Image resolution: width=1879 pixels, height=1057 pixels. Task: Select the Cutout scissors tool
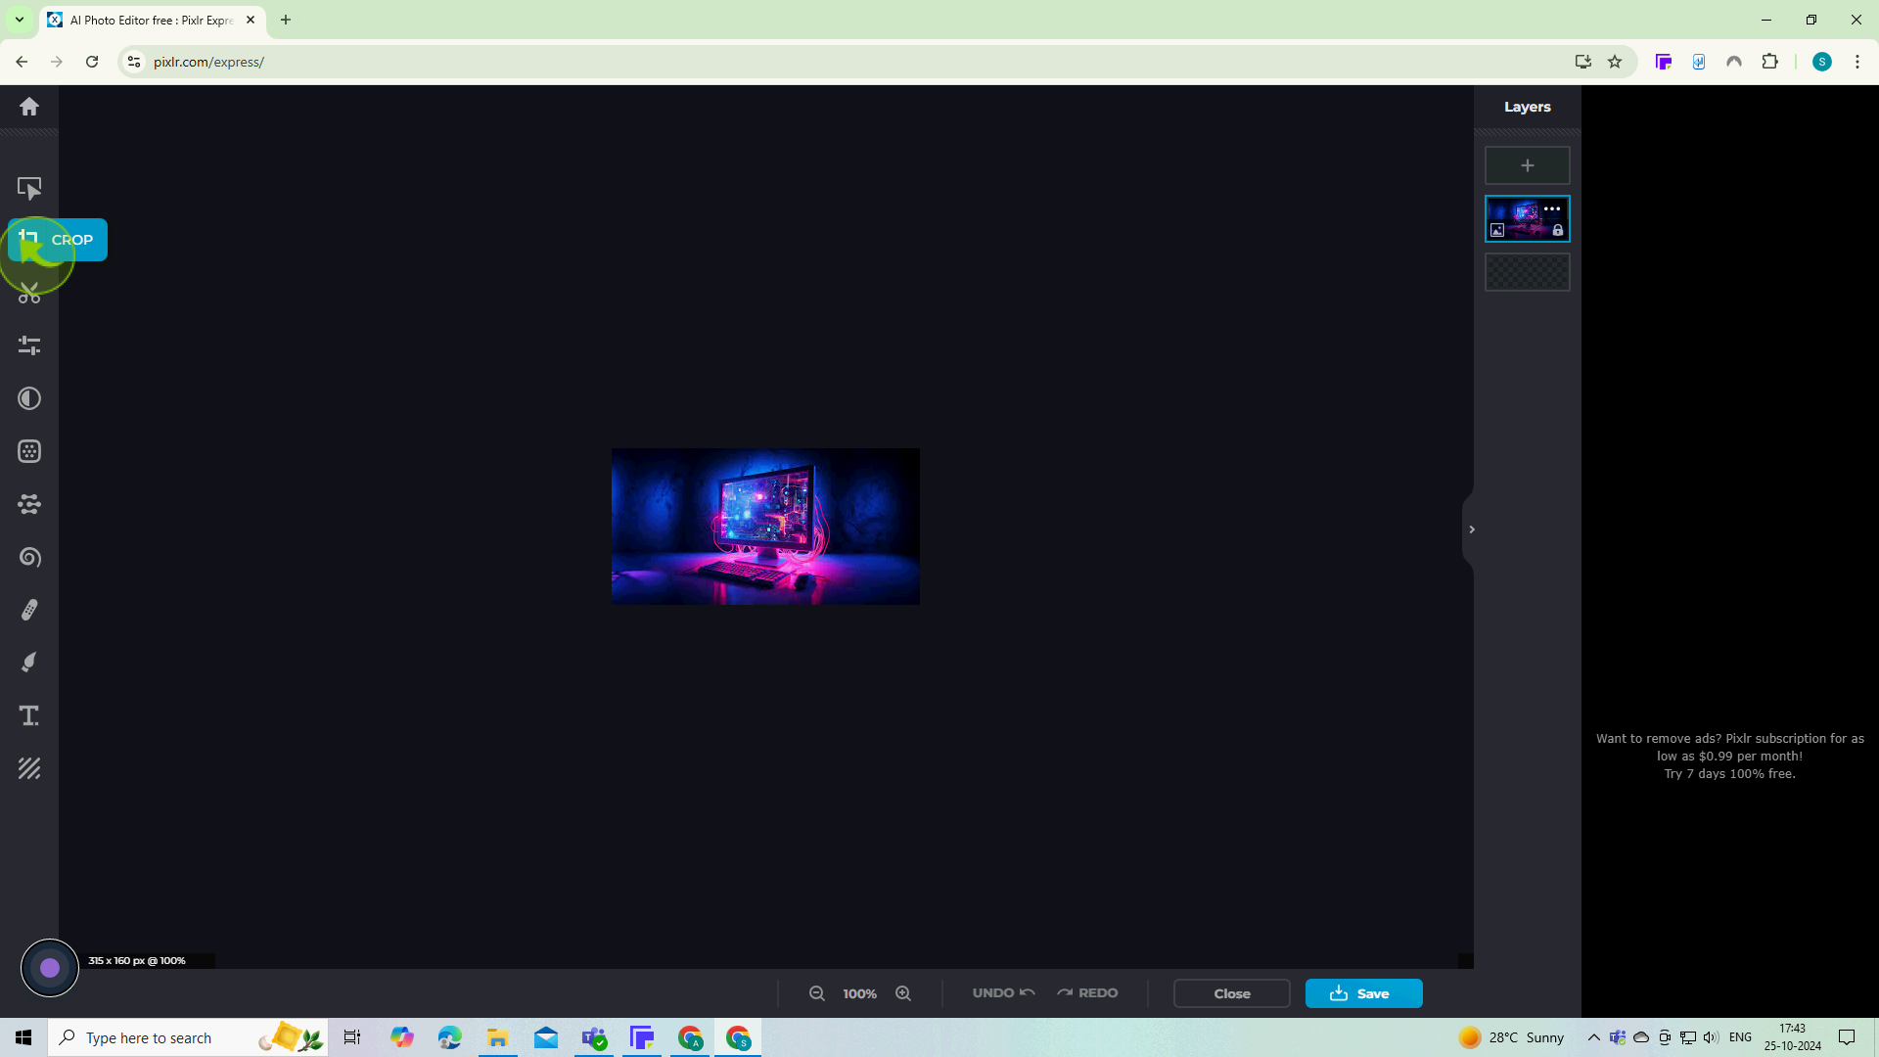[x=29, y=294]
